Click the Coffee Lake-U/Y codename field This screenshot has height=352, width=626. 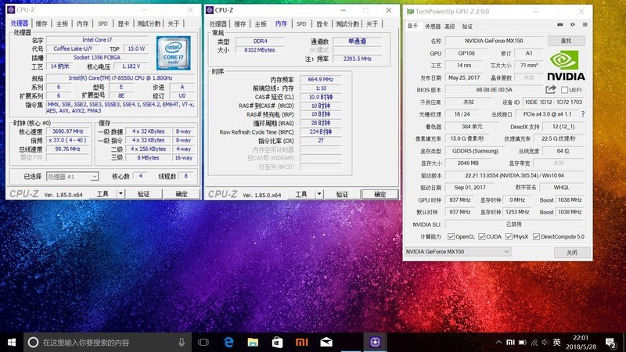pos(73,48)
